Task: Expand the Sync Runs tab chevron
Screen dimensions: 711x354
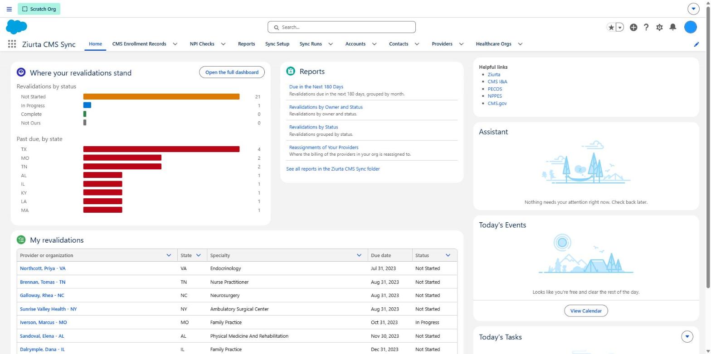Action: (331, 44)
